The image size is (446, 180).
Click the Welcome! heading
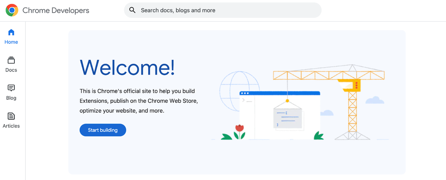pyautogui.click(x=127, y=68)
